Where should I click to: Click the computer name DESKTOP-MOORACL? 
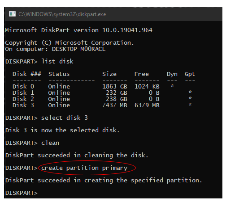[79, 49]
